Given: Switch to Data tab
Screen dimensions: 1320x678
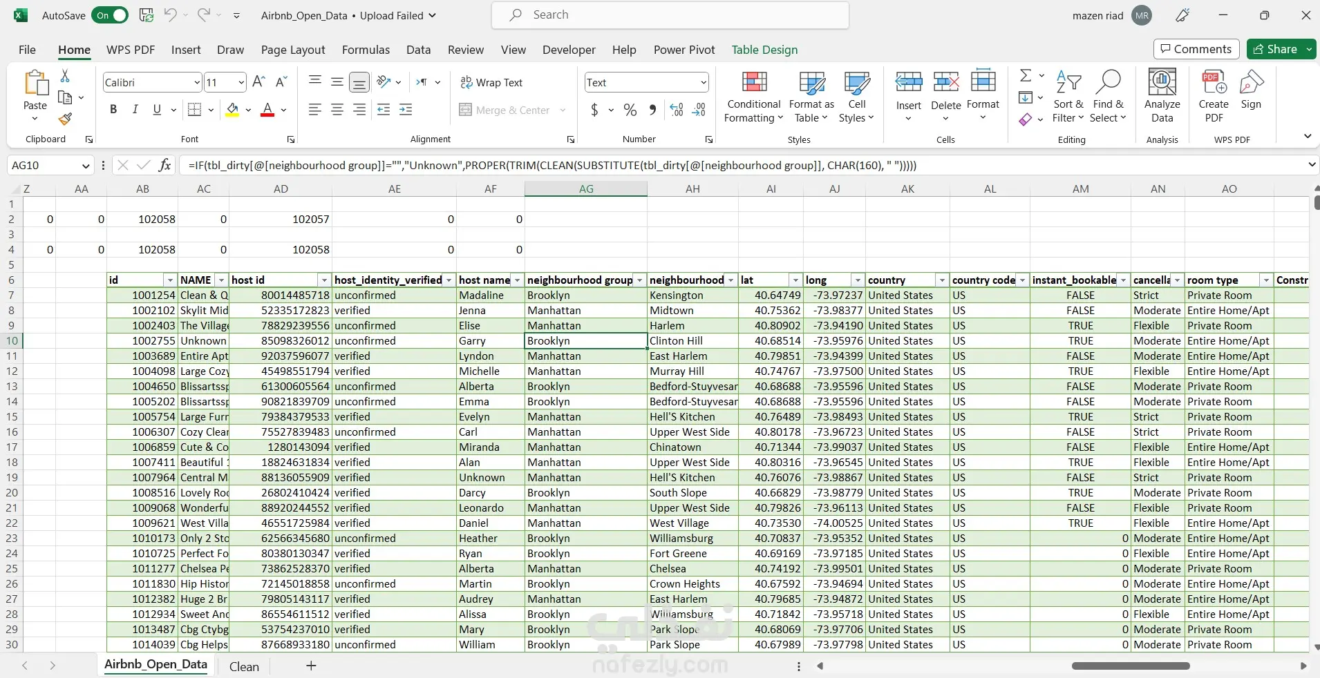Looking at the screenshot, I should click(x=418, y=50).
